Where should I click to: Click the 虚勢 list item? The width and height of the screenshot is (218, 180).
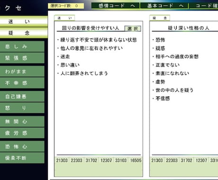(159, 82)
